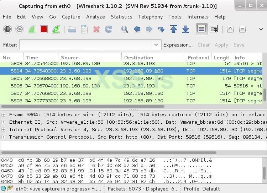267x193 pixels.
Task: Go to specific packet curved arrow icon
Action: (x=161, y=29)
